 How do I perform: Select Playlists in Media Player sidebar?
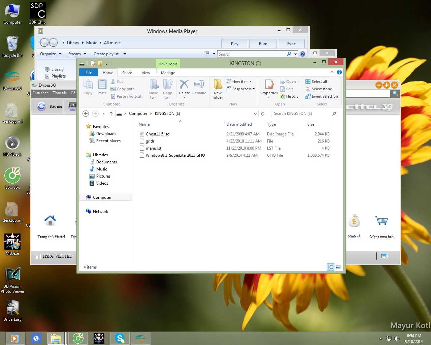coord(59,76)
